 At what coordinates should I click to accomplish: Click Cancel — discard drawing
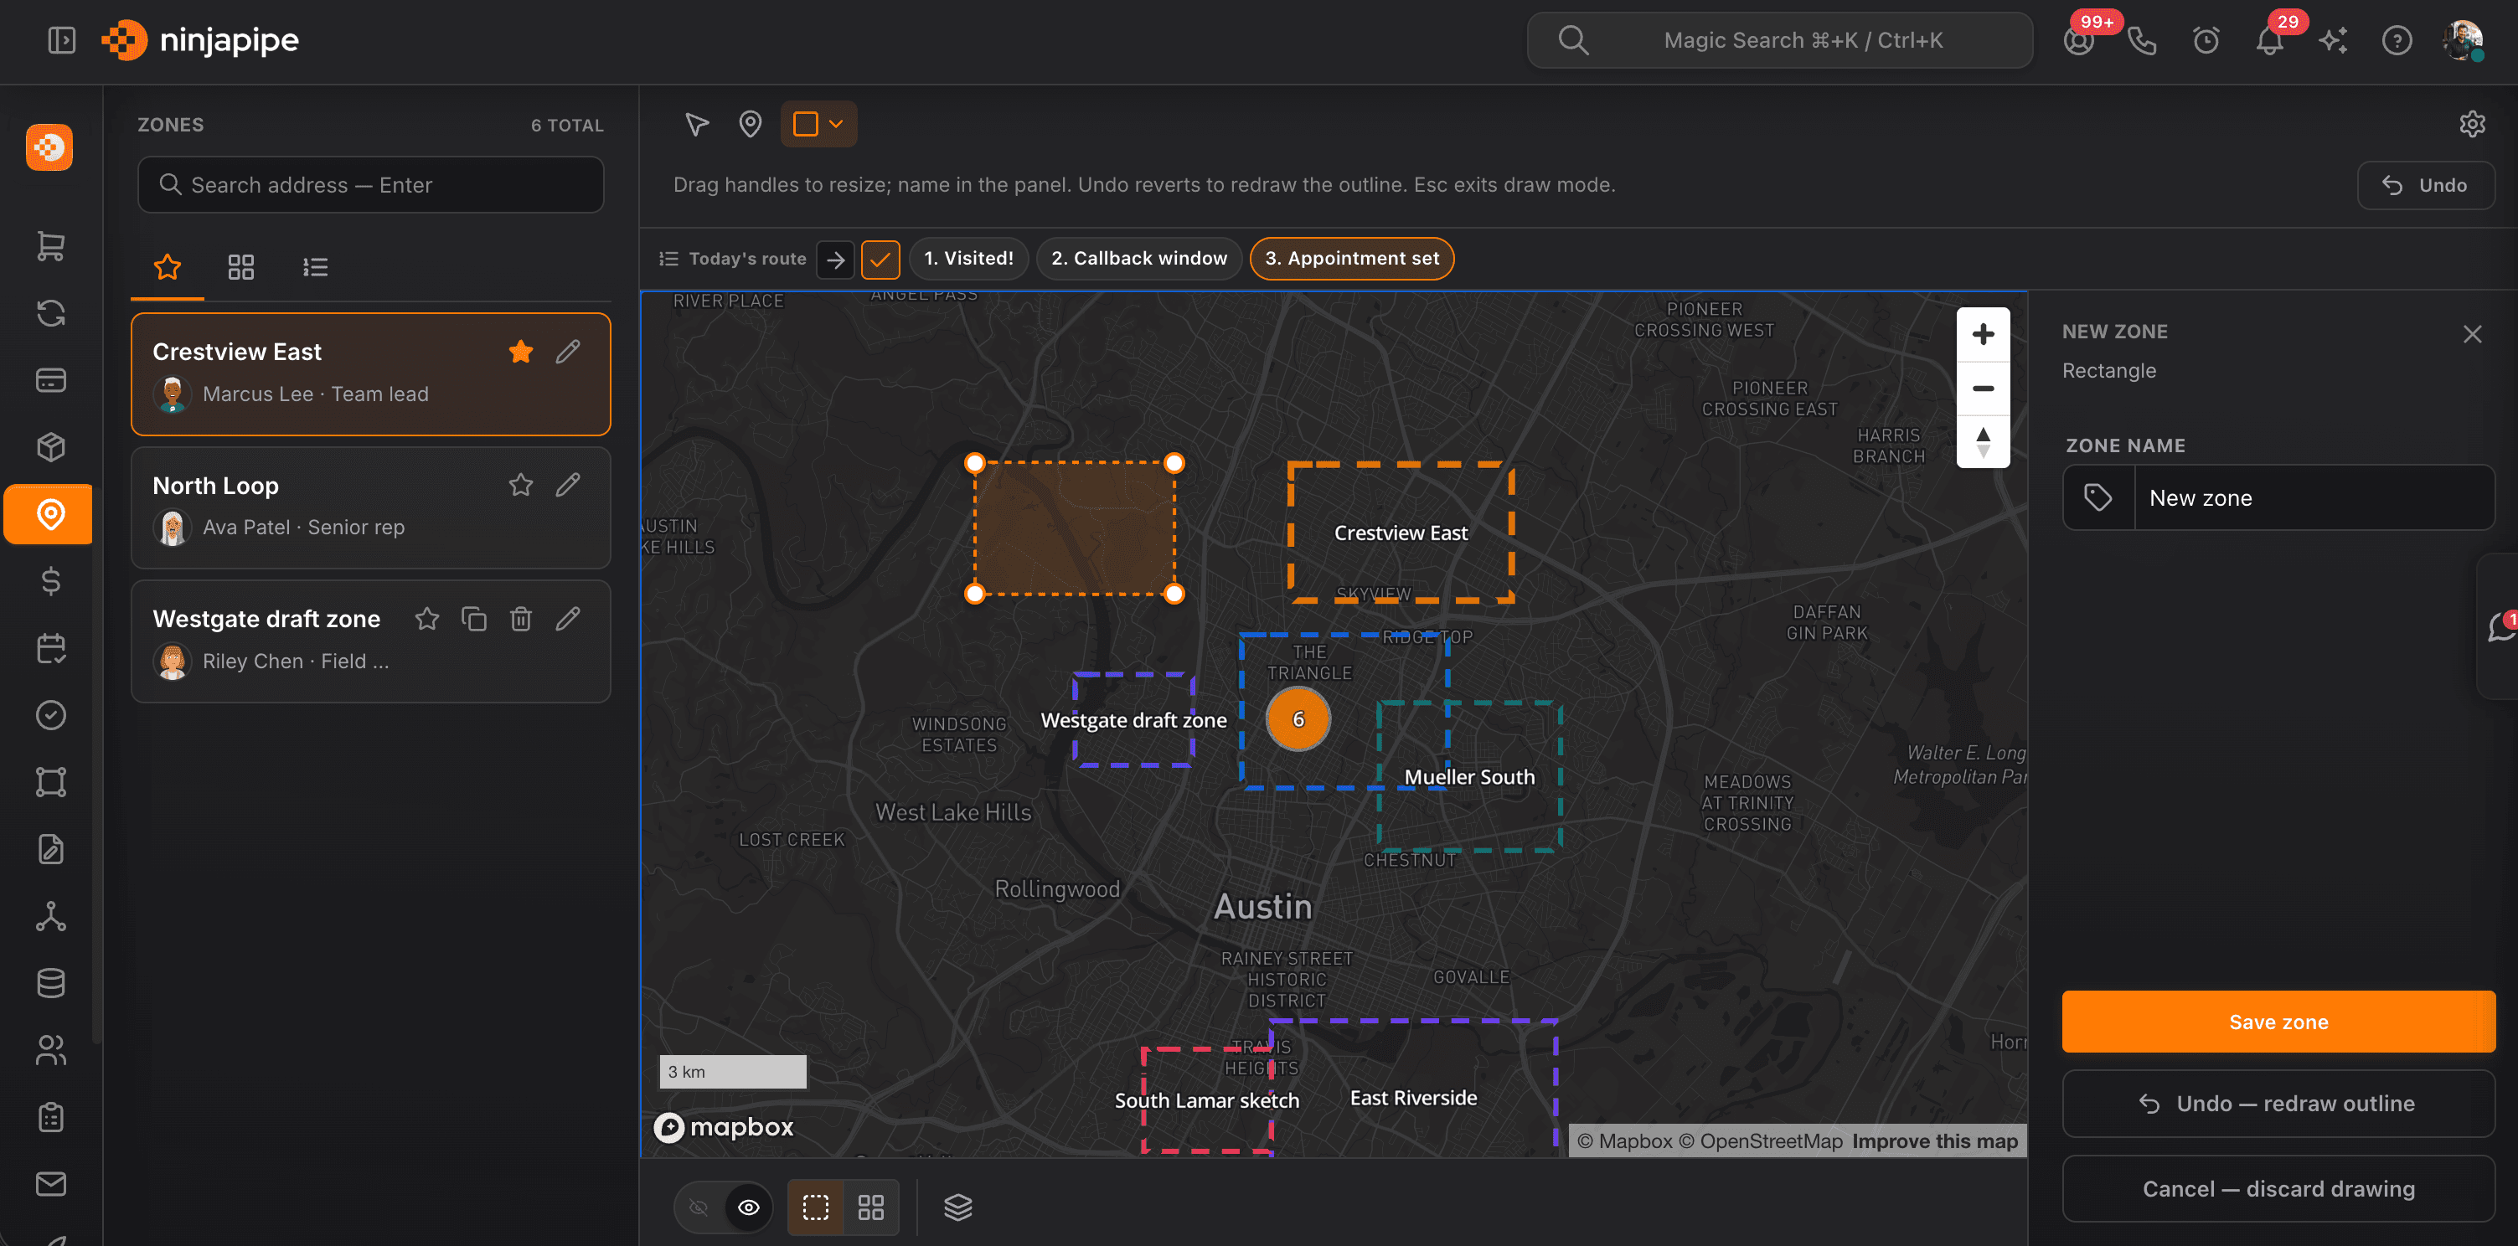(2278, 1188)
